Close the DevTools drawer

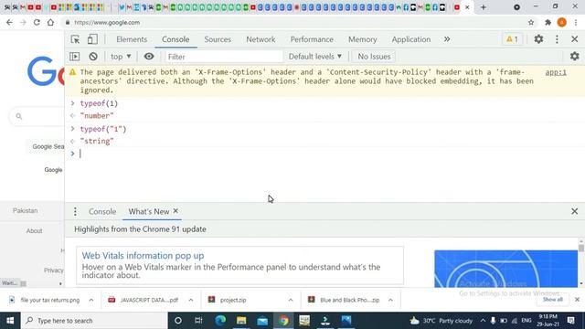coord(575,211)
